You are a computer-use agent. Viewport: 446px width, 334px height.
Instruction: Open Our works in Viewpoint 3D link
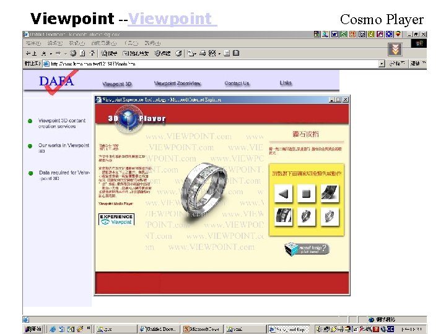pyautogui.click(x=64, y=148)
